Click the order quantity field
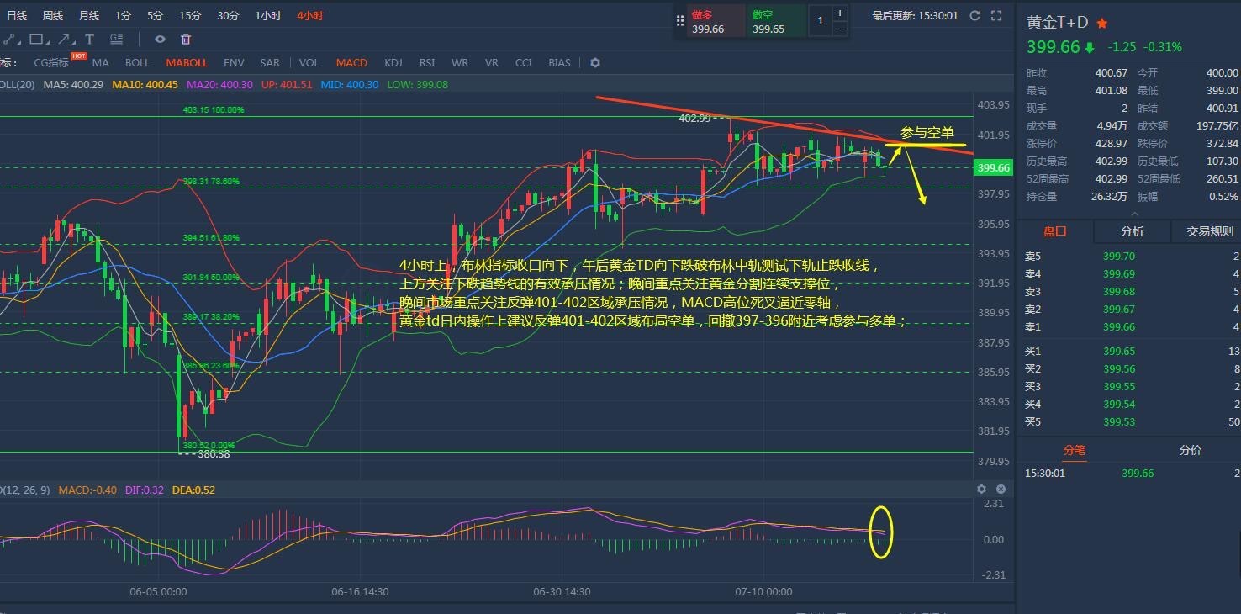 (x=820, y=21)
